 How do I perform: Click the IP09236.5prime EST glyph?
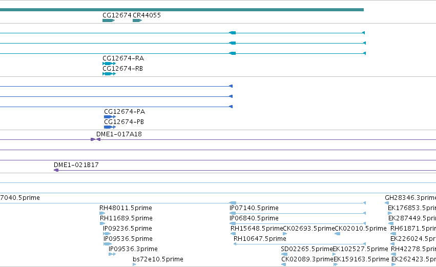(x=107, y=234)
